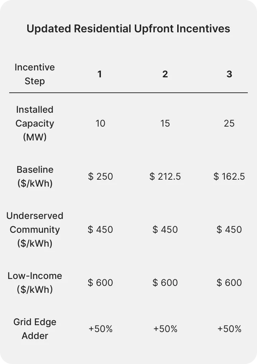This screenshot has height=364, width=257.
Task: Select the Grid Edge Adder row label
Action: click(35, 329)
